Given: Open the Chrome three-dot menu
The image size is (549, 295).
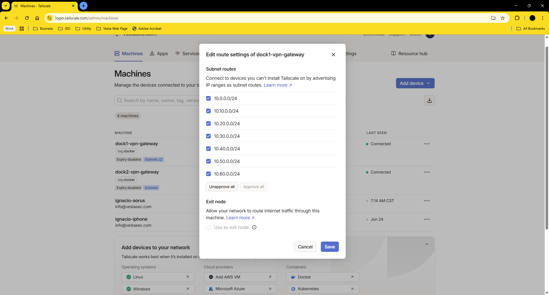Looking at the screenshot, I should tap(543, 18).
